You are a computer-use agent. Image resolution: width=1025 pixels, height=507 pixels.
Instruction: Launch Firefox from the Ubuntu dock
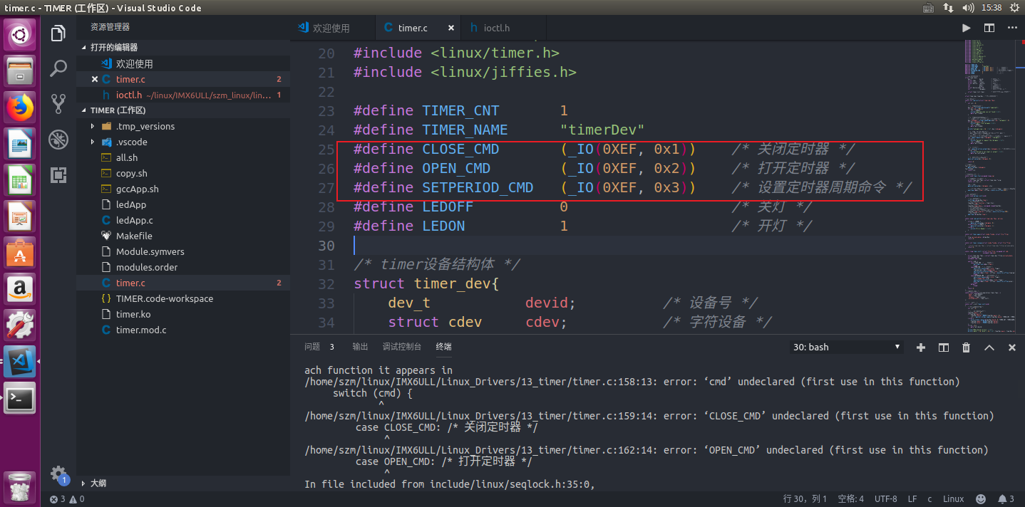[20, 108]
